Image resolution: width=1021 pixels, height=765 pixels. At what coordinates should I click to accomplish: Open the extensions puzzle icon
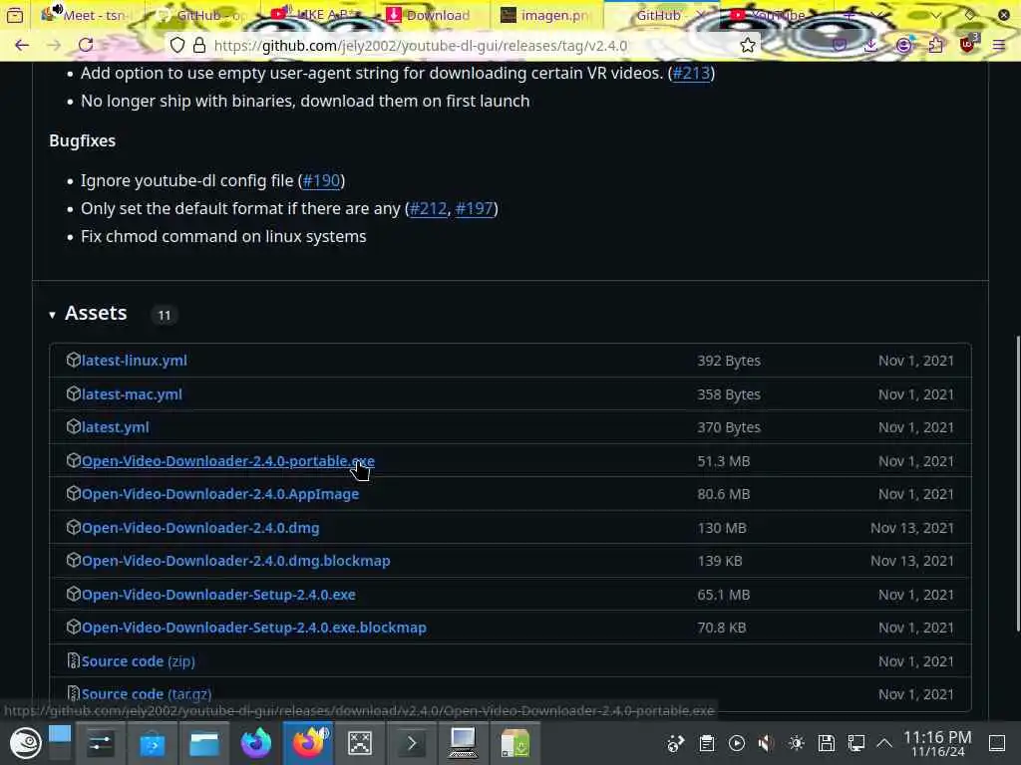click(x=935, y=45)
